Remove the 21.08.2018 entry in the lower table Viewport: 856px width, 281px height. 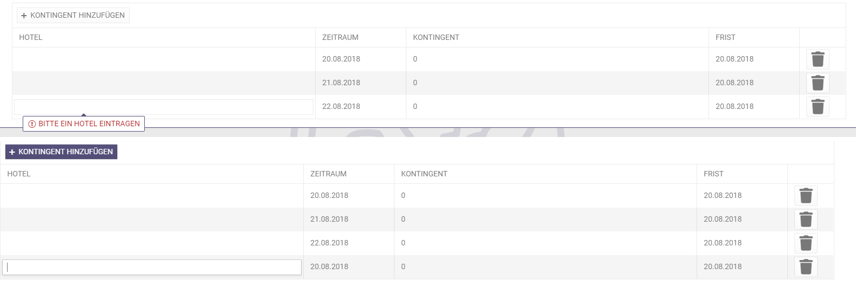coord(806,220)
